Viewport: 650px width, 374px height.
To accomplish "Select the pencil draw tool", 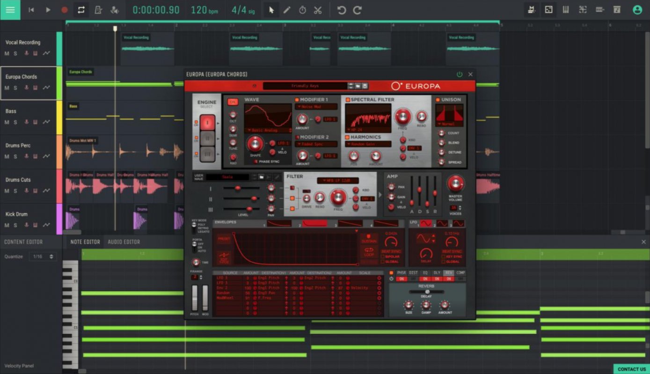I will (287, 9).
